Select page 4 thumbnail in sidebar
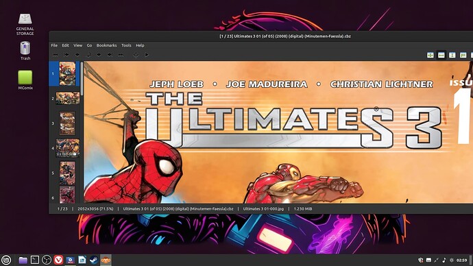The width and height of the screenshot is (473, 266). 68,148
